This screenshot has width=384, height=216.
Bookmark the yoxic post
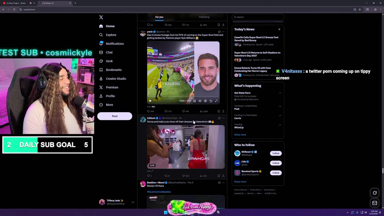(219, 111)
